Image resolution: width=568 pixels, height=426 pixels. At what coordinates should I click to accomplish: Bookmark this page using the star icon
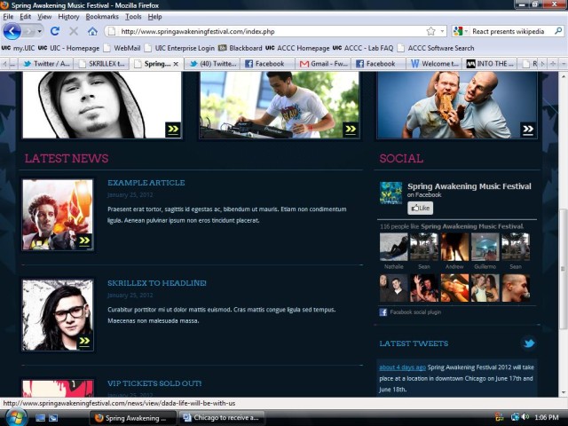click(430, 31)
